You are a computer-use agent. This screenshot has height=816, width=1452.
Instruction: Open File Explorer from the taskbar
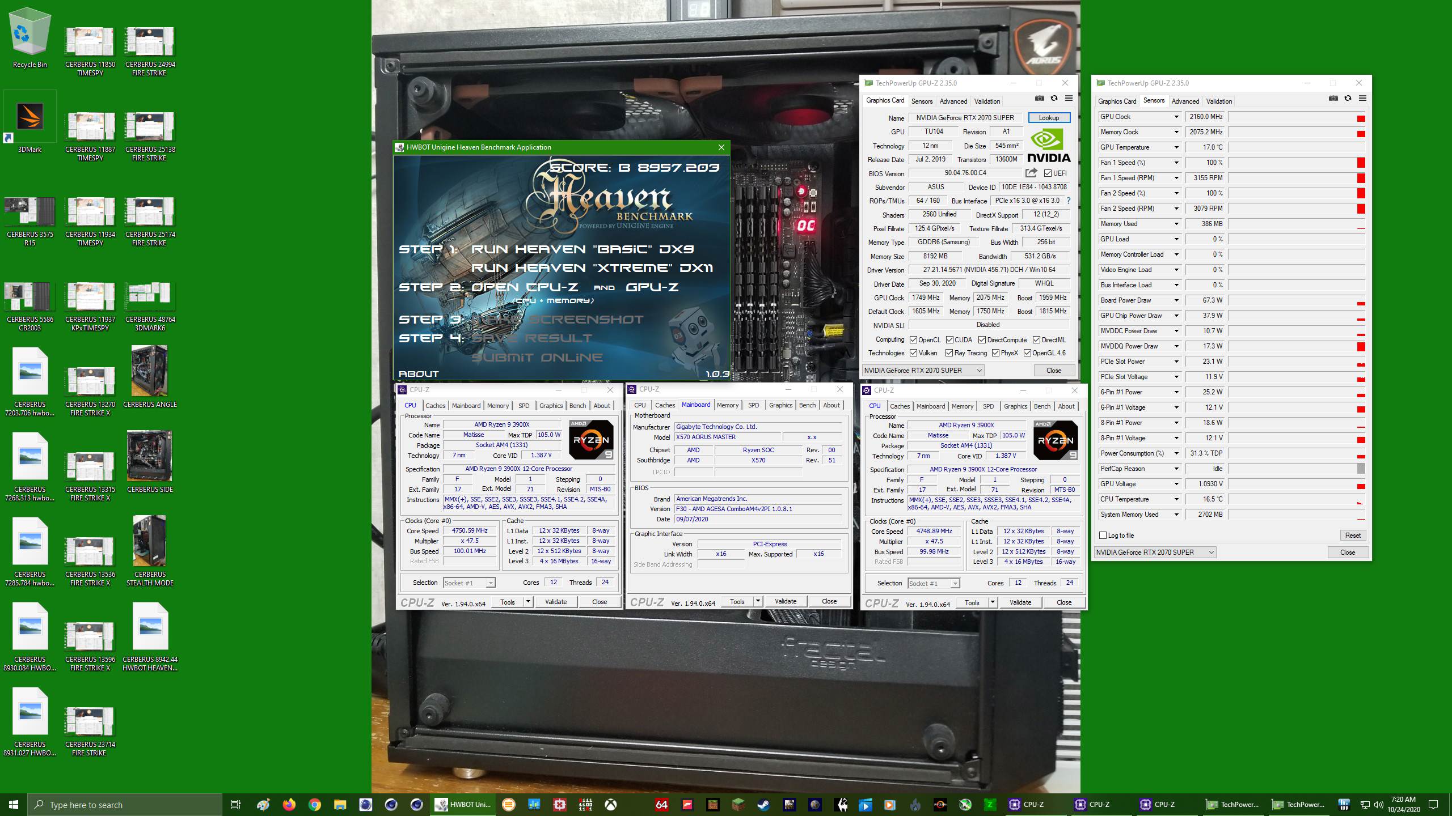point(340,805)
